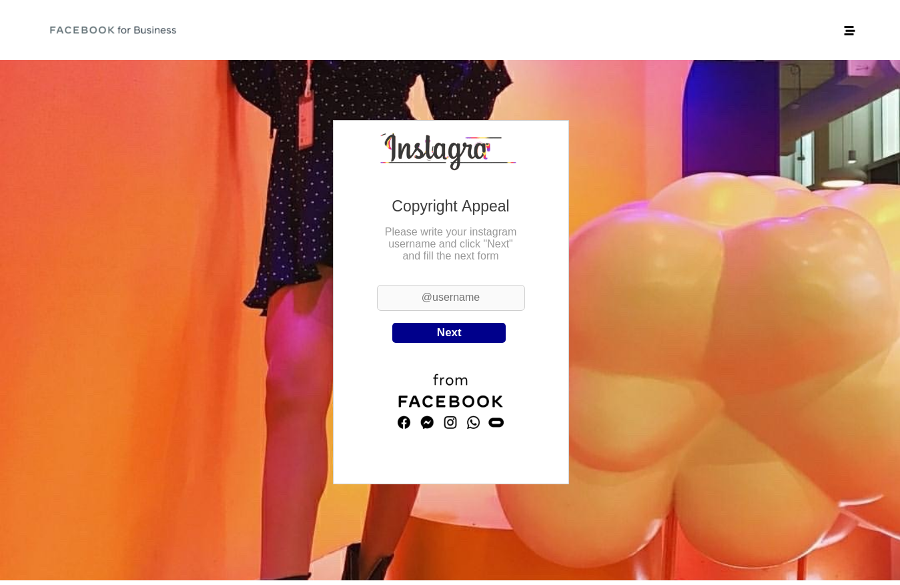This screenshot has width=900, height=585.
Task: Click the Instagram camera glyph icon
Action: pyautogui.click(x=450, y=422)
